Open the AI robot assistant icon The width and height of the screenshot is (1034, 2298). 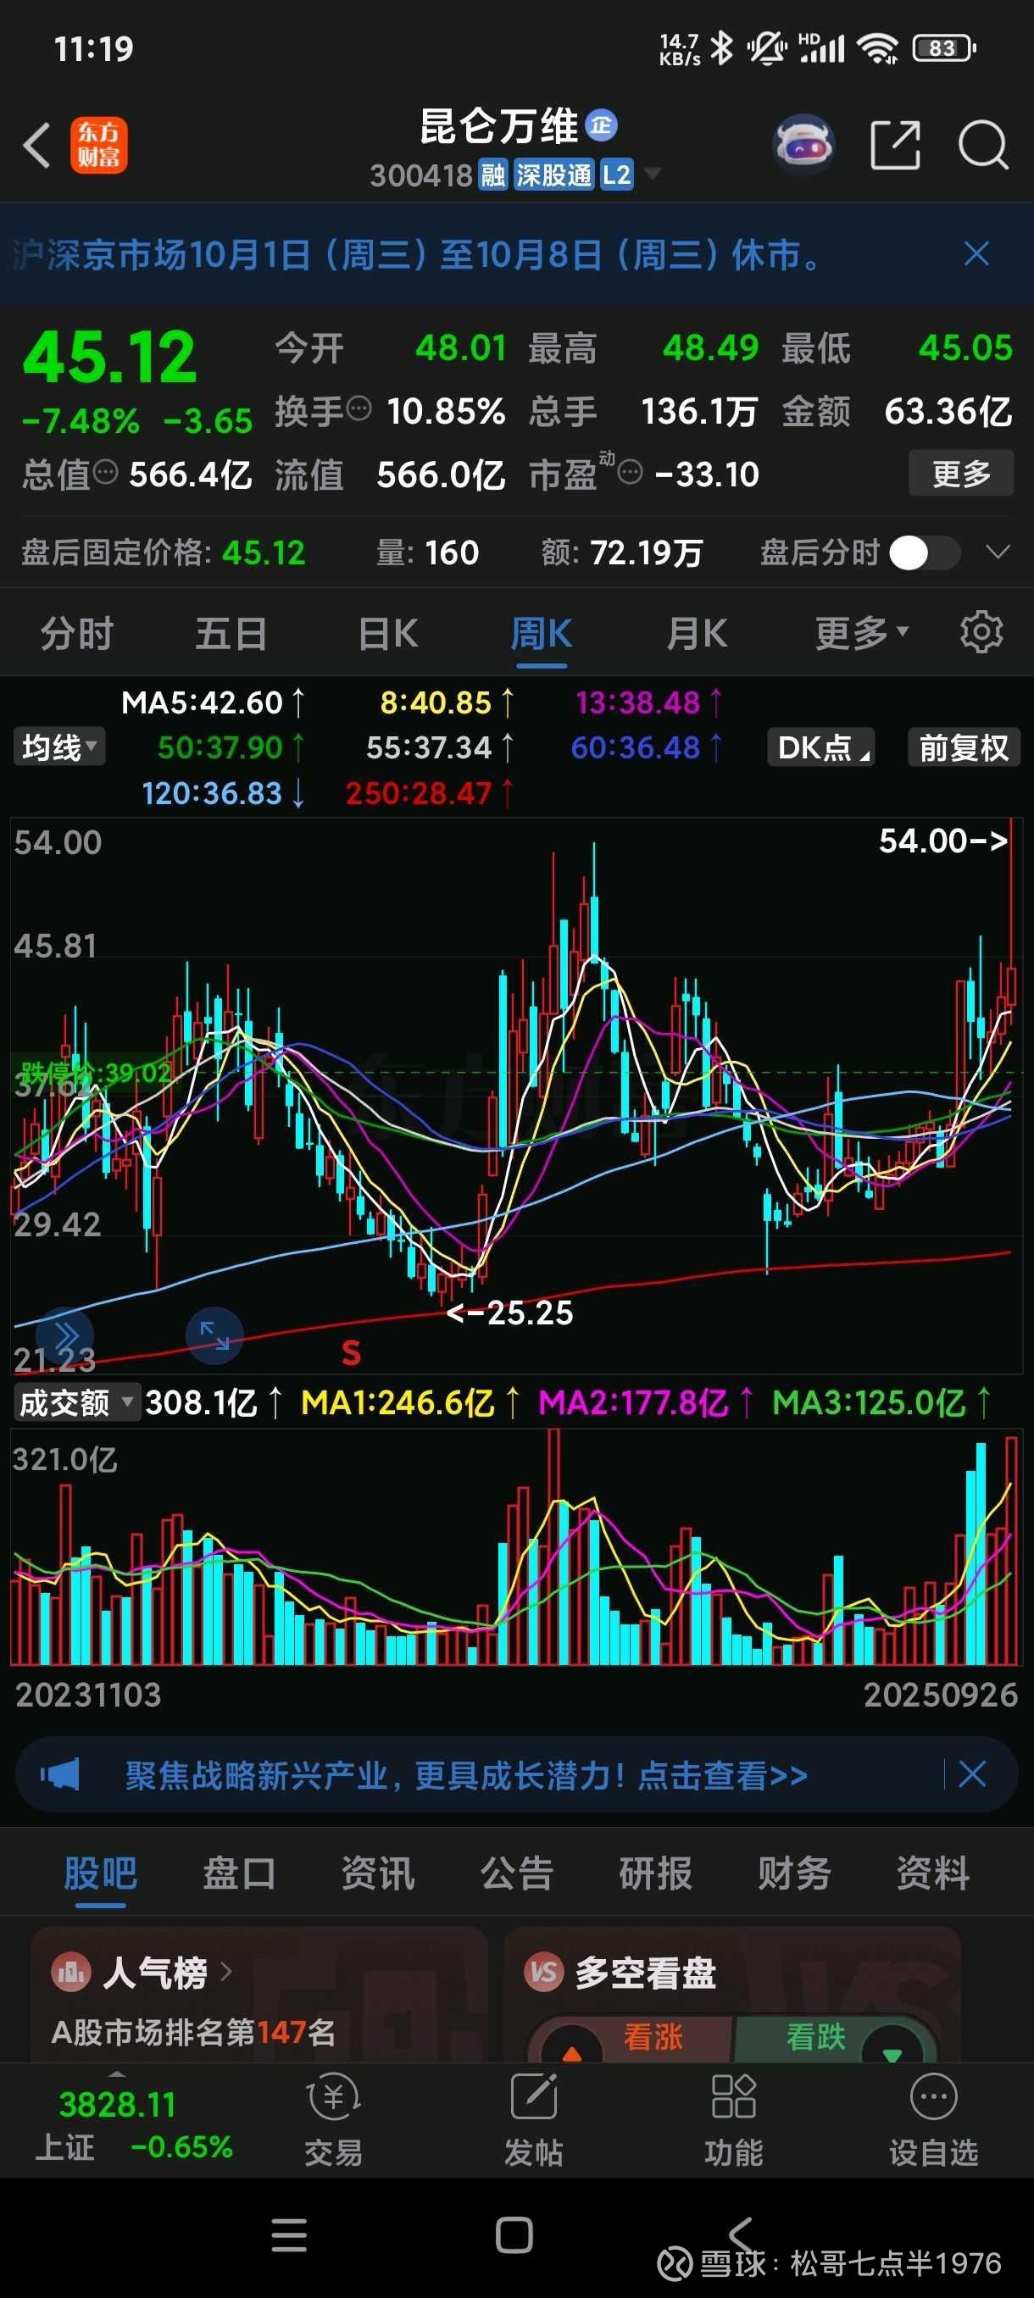[x=803, y=144]
